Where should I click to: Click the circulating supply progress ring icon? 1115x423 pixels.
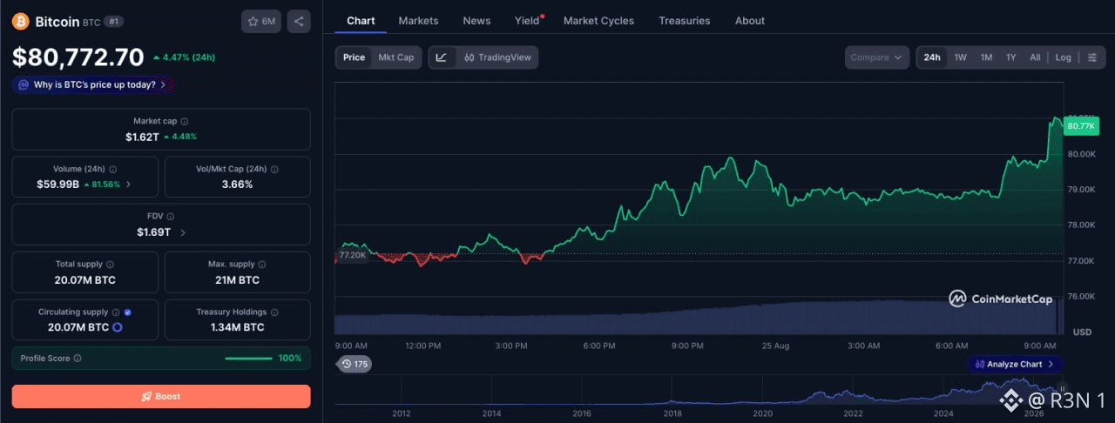tap(117, 327)
